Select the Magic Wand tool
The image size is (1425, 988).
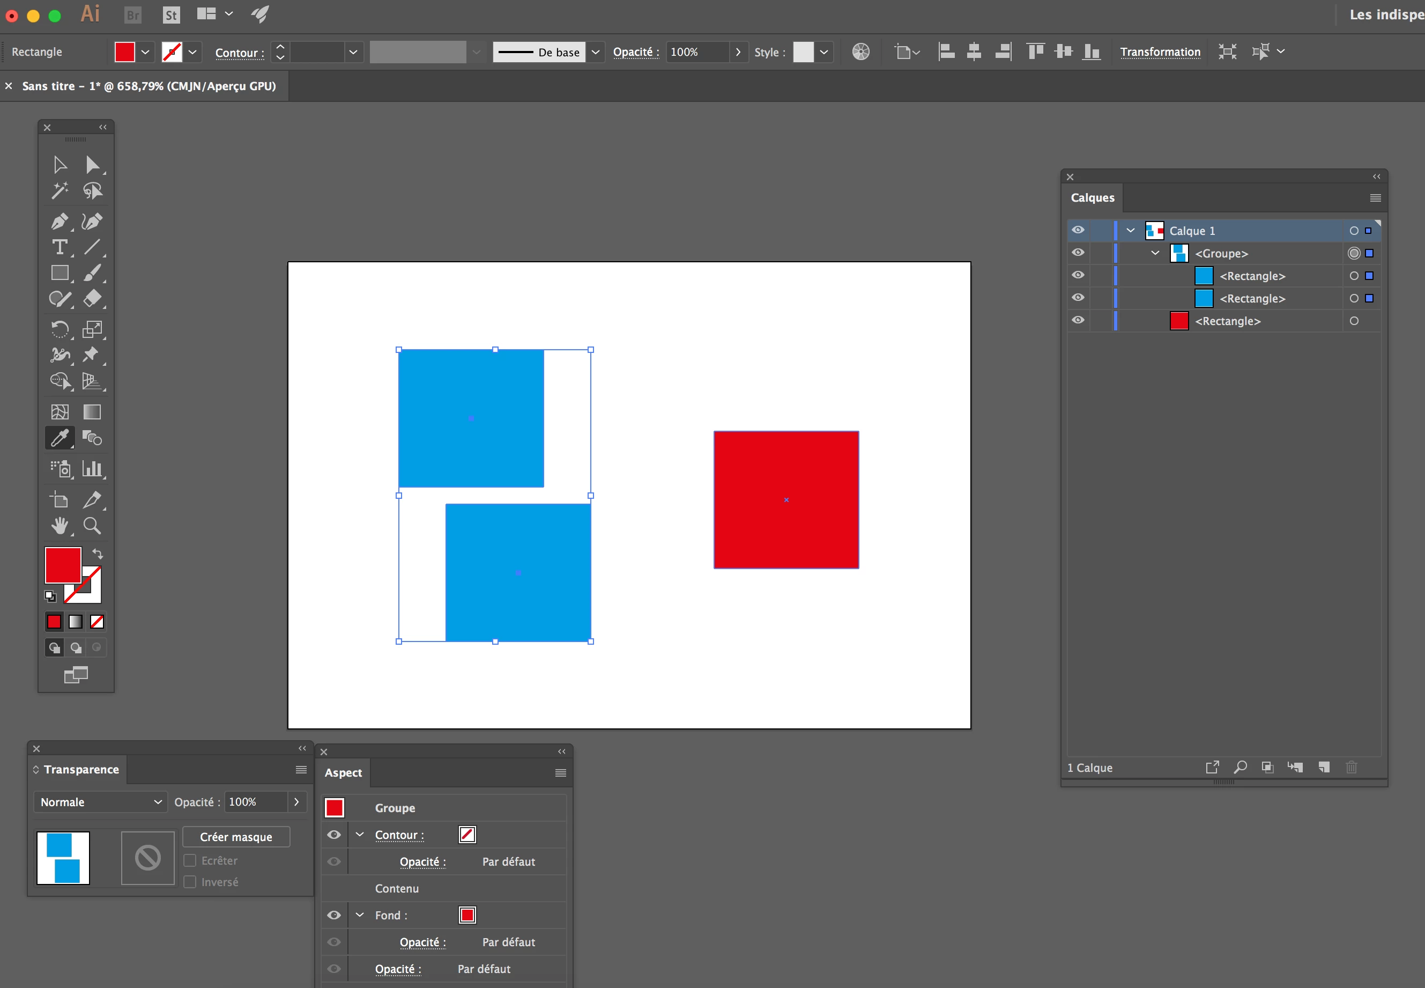point(60,190)
